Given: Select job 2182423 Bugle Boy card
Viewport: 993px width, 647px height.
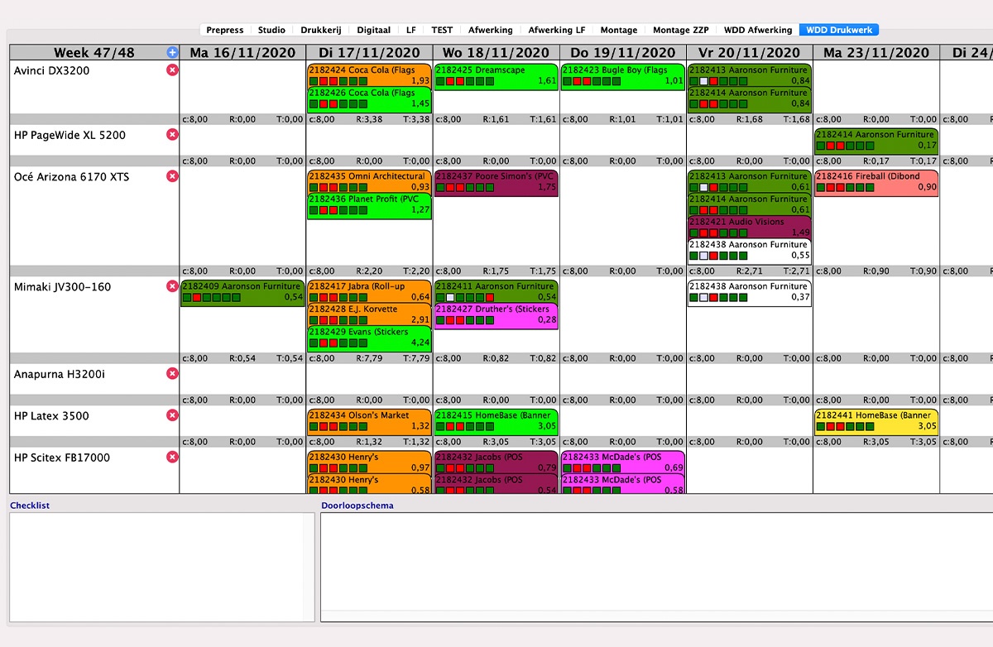Looking at the screenshot, I should pos(622,75).
